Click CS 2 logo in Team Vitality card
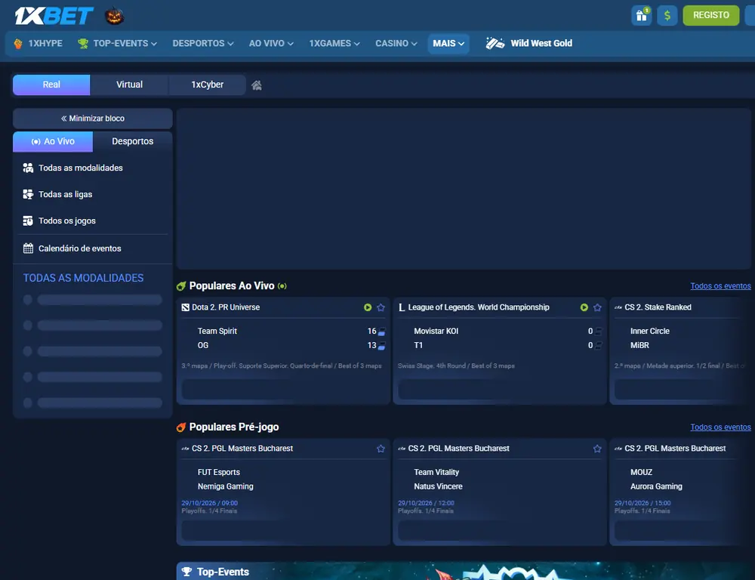Screen dimensions: 755x580 point(402,449)
